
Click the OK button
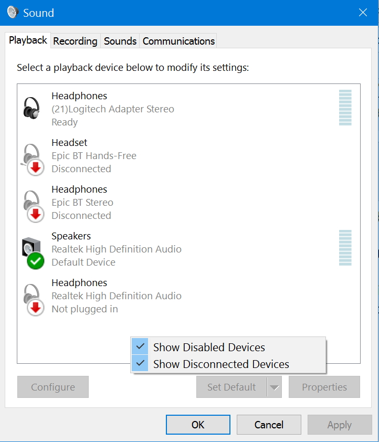198,425
